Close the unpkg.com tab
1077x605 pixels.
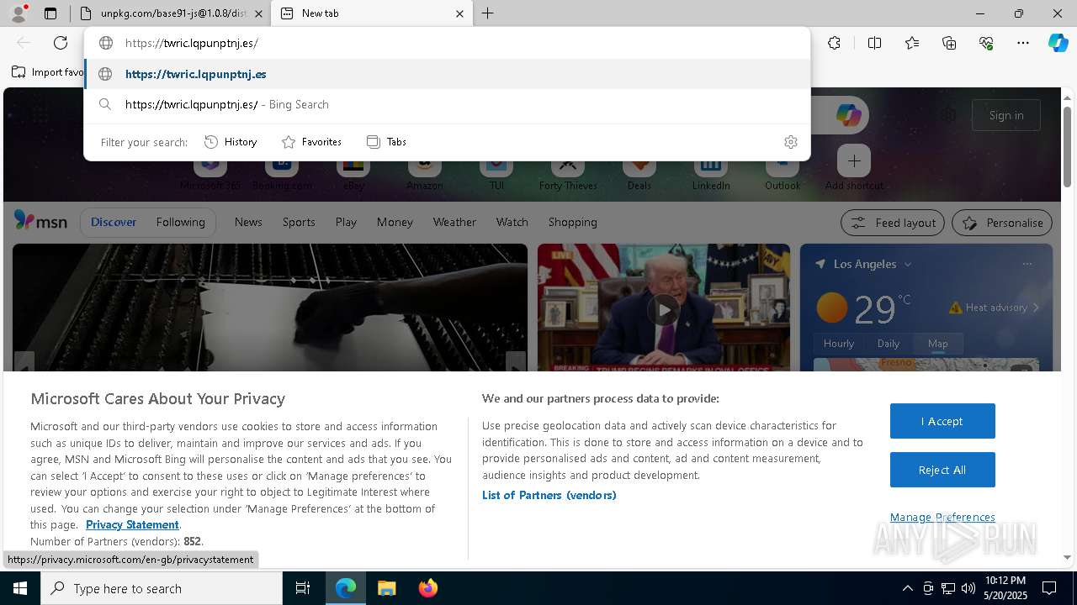258,13
